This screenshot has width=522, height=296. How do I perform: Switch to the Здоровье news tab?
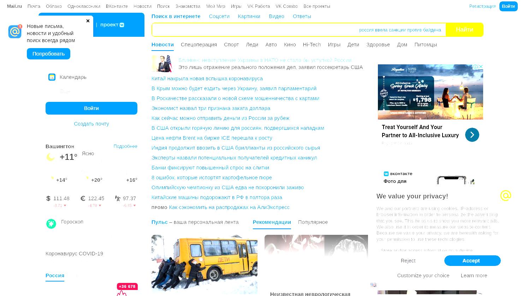pos(378,45)
